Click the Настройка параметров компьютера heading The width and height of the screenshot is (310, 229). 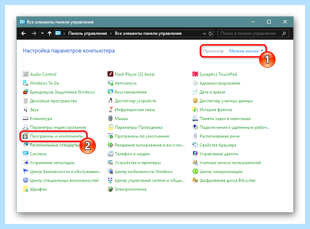69,50
